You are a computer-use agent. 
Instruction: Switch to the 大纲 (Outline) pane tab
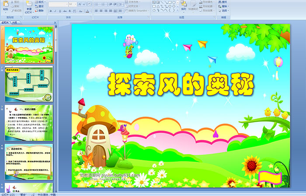pos(15,23)
